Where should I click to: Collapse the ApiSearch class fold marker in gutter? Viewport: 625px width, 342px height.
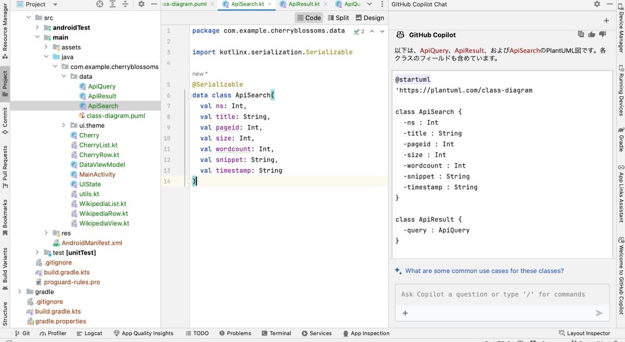point(190,95)
